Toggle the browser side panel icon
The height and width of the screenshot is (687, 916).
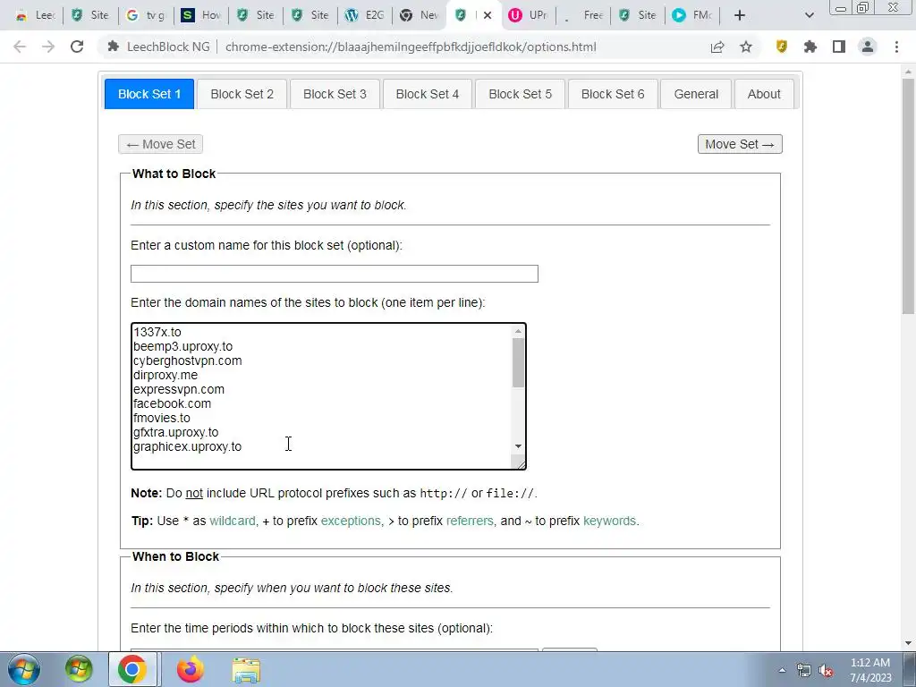(x=839, y=47)
